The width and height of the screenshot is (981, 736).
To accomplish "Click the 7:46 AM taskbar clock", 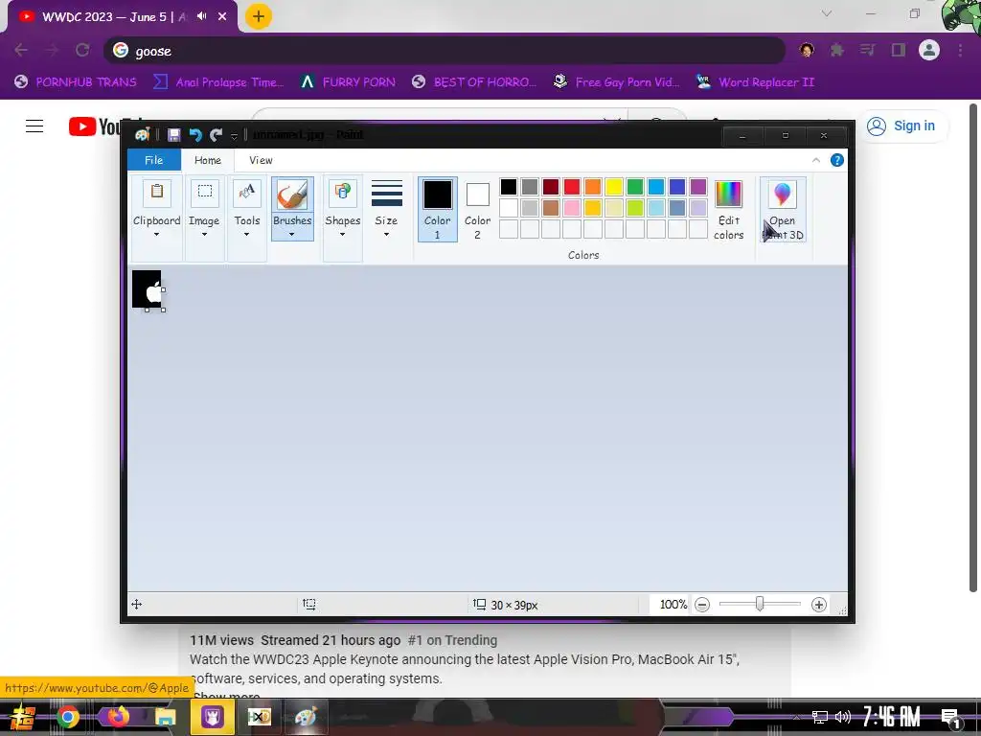I will point(892,716).
